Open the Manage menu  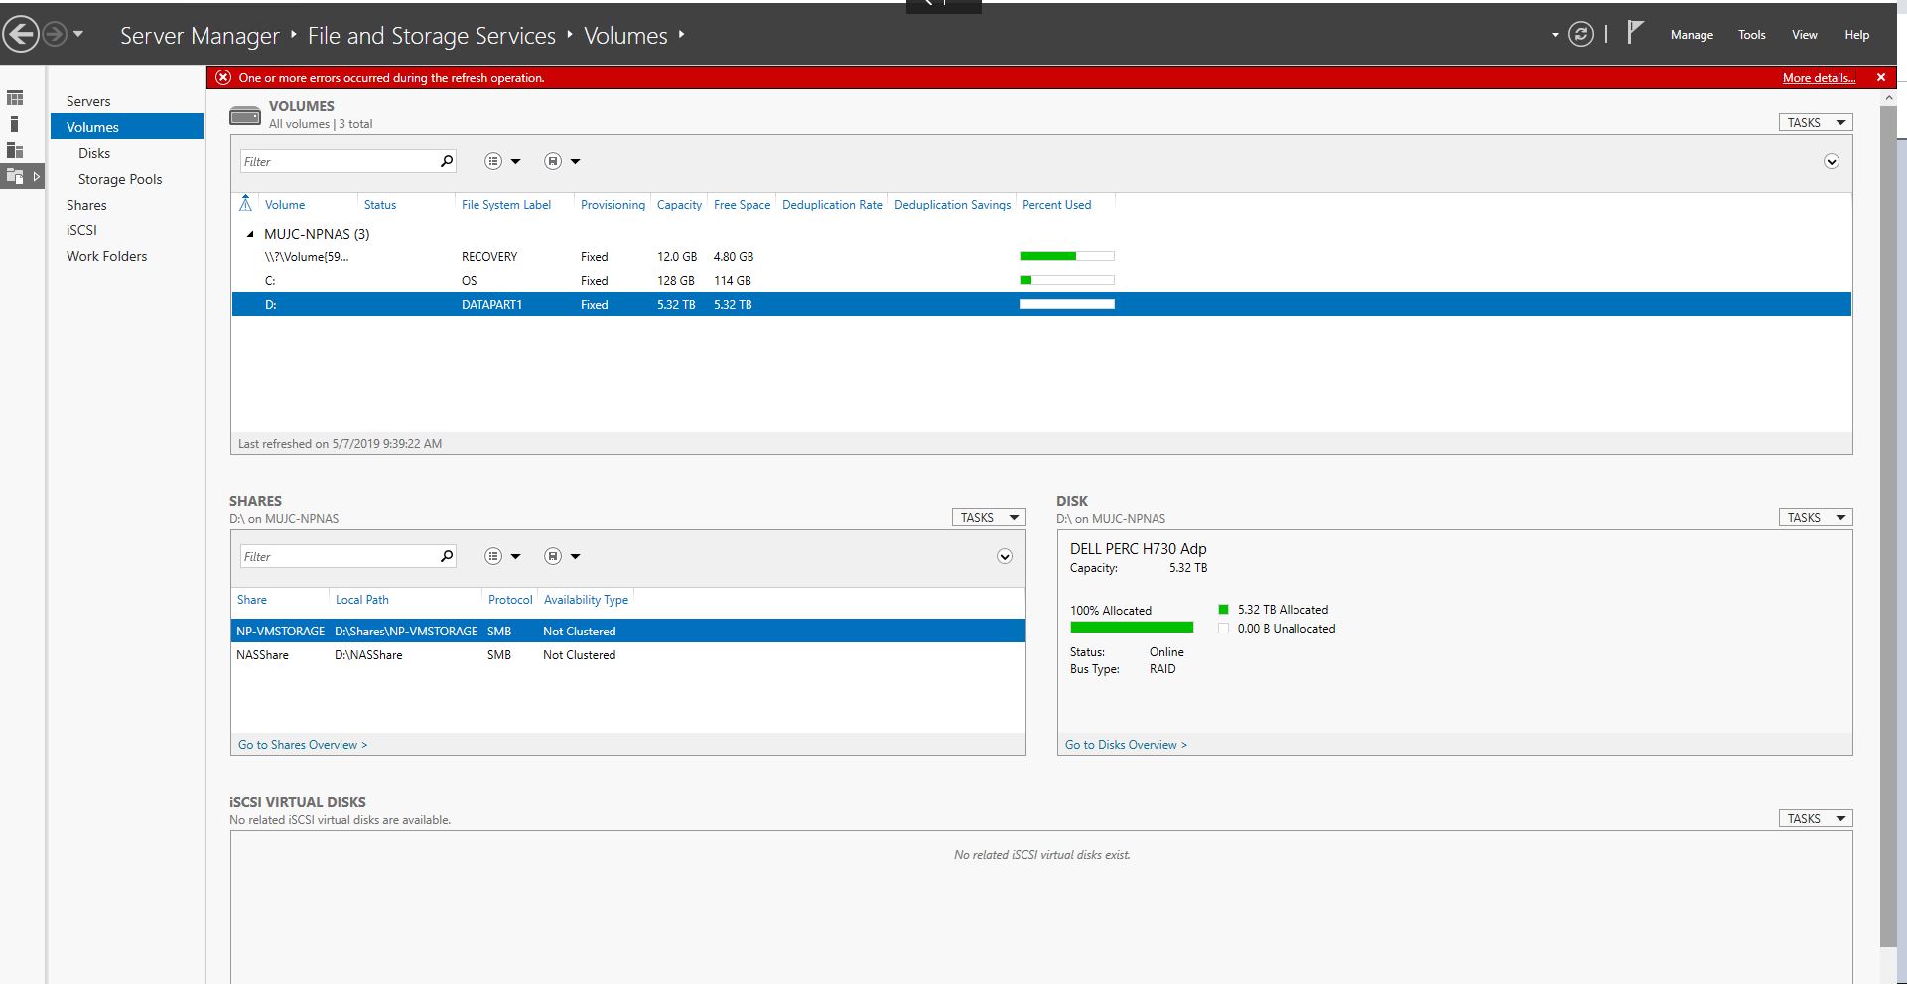1692,35
